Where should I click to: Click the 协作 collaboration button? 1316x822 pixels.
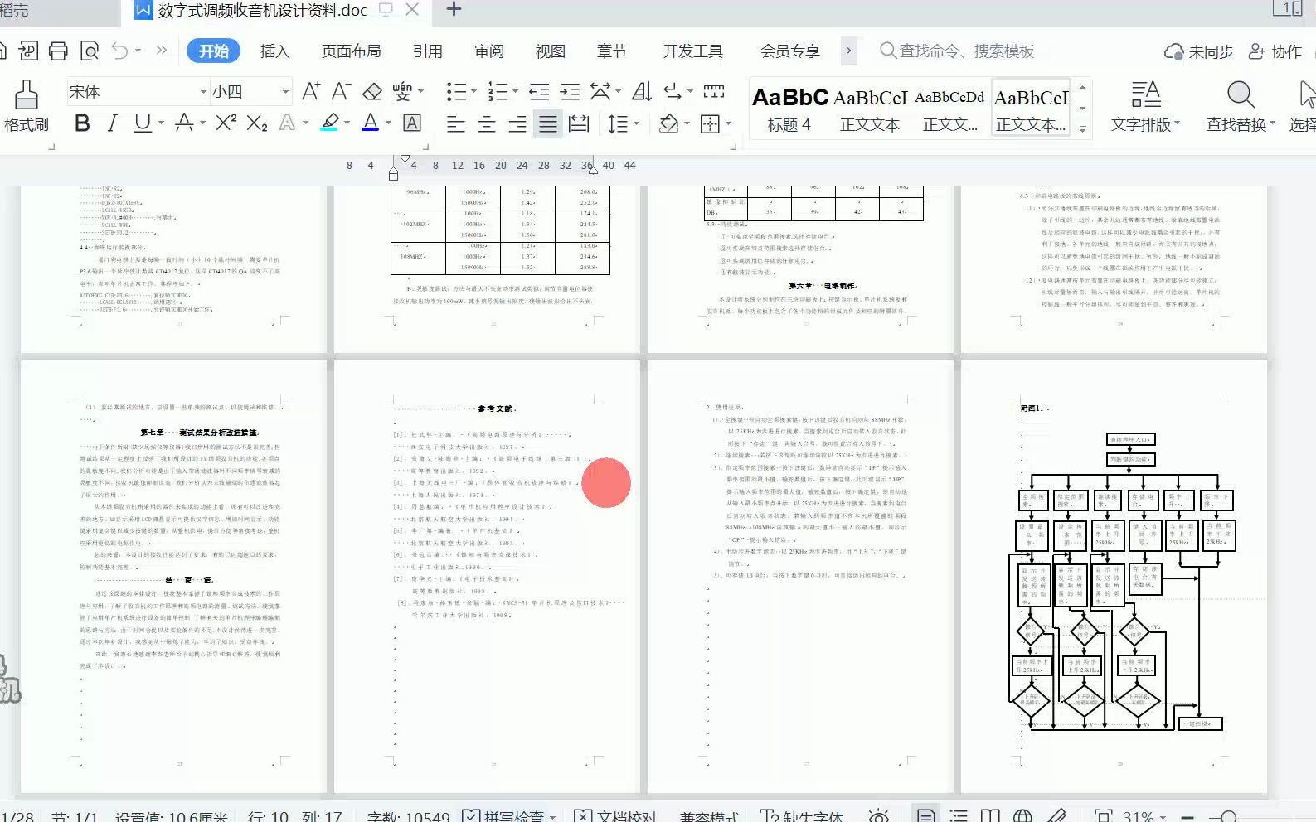click(1275, 51)
